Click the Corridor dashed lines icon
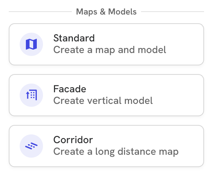Image resolution: width=215 pixels, height=178 pixels. pos(31,146)
